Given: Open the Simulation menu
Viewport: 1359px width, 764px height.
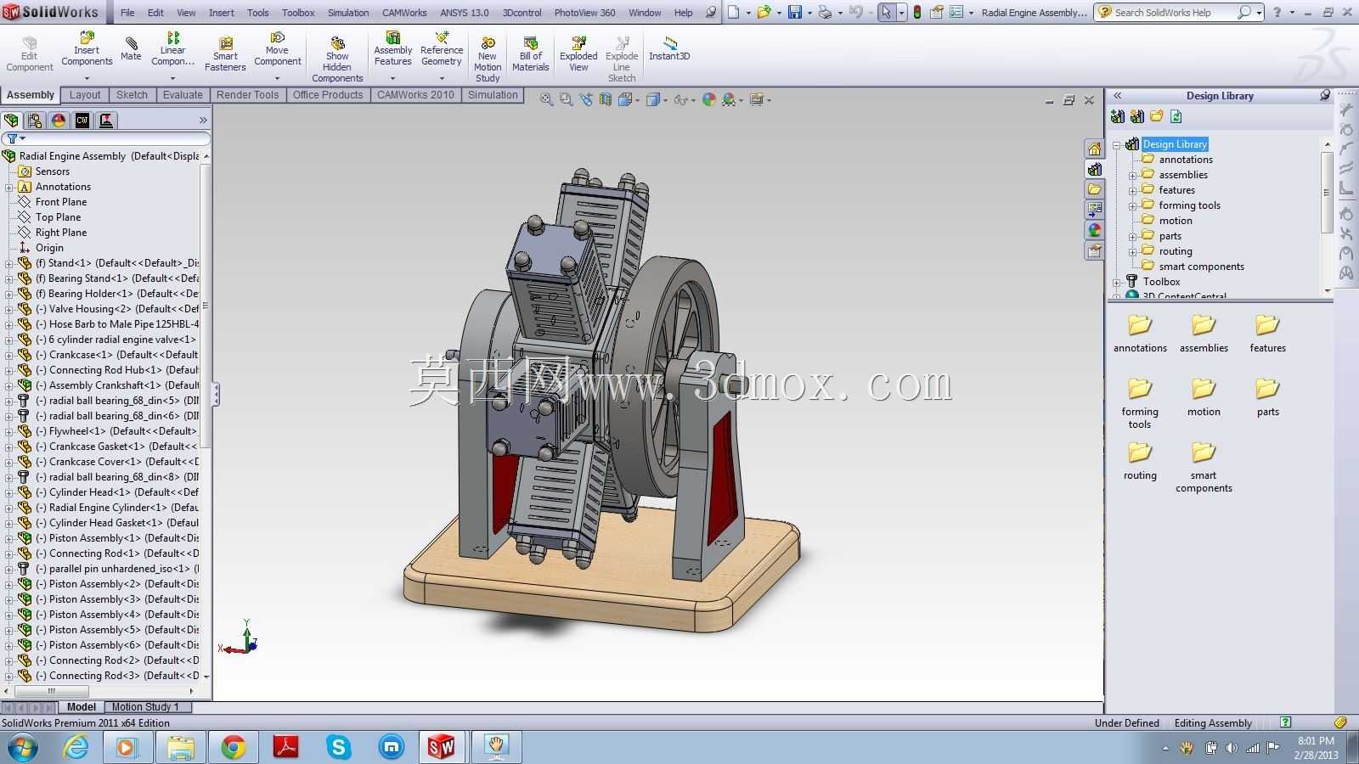Looking at the screenshot, I should coord(348,13).
